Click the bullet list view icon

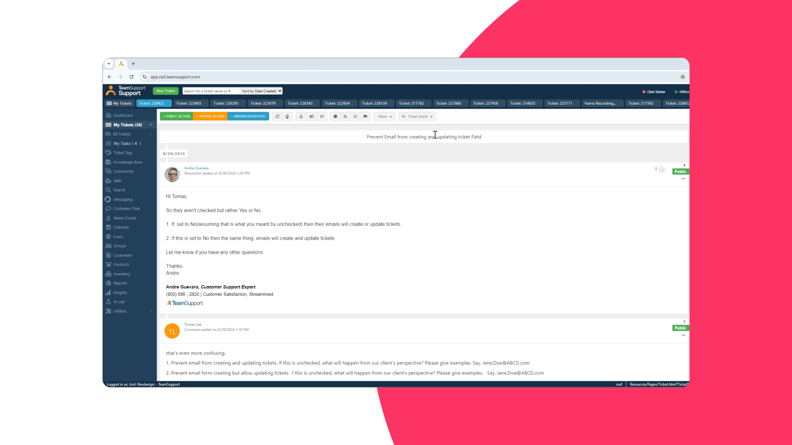[355, 116]
